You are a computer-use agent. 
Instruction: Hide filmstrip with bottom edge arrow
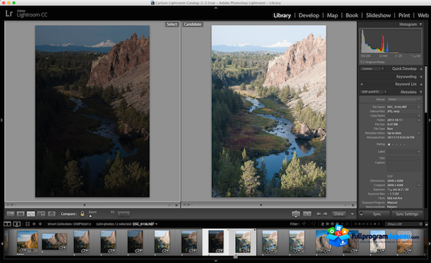pyautogui.click(x=215, y=261)
